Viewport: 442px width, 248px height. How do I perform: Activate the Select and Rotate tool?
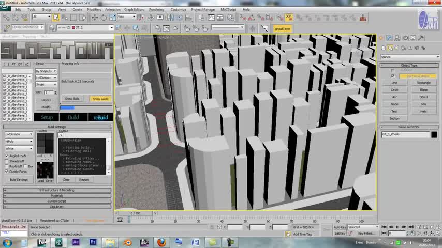pyautogui.click(x=104, y=17)
